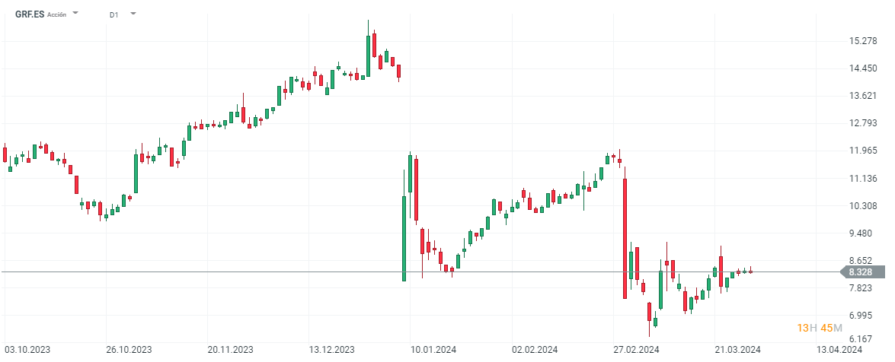Viewport: 895px width, 362px height.
Task: Click the 10.308 price axis label
Action: 861,206
